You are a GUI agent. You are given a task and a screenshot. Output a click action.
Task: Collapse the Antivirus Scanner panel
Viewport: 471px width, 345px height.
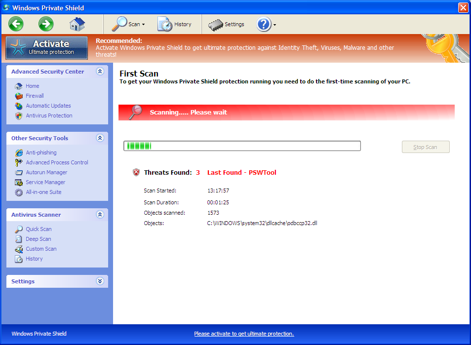[x=100, y=214]
